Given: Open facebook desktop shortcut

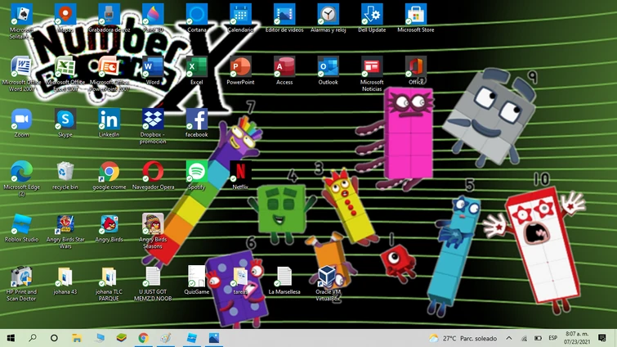Looking at the screenshot, I should (x=196, y=119).
